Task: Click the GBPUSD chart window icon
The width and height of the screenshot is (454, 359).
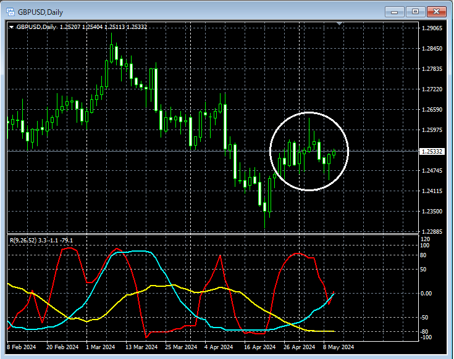Action: click(x=11, y=12)
